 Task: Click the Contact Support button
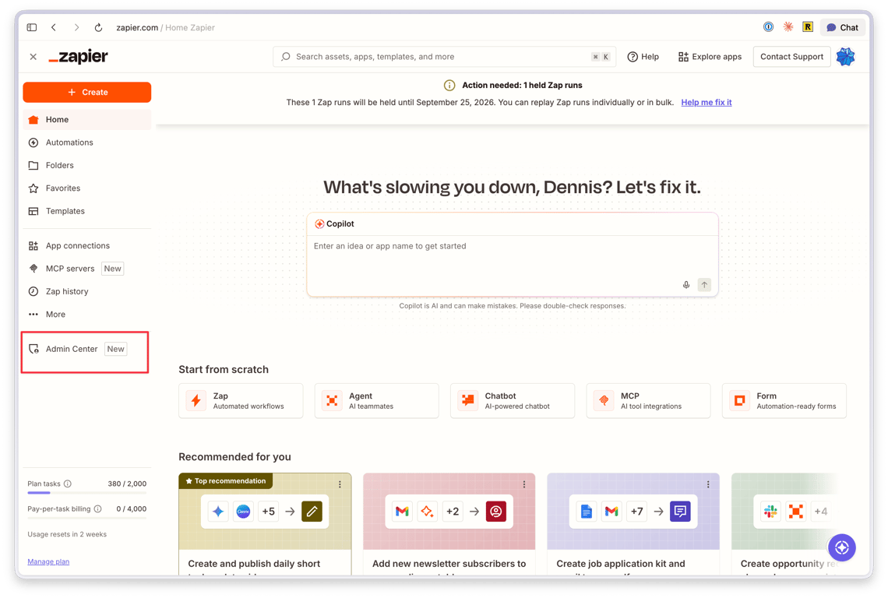[791, 57]
